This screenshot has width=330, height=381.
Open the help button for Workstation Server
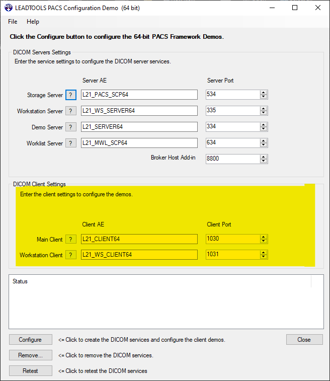[70, 111]
